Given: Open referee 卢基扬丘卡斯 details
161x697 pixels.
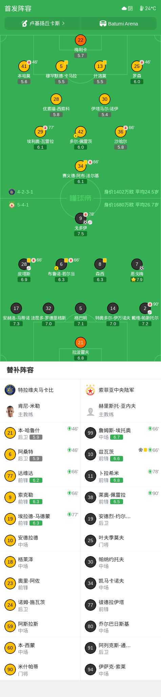Looking at the screenshot, I should (43, 23).
